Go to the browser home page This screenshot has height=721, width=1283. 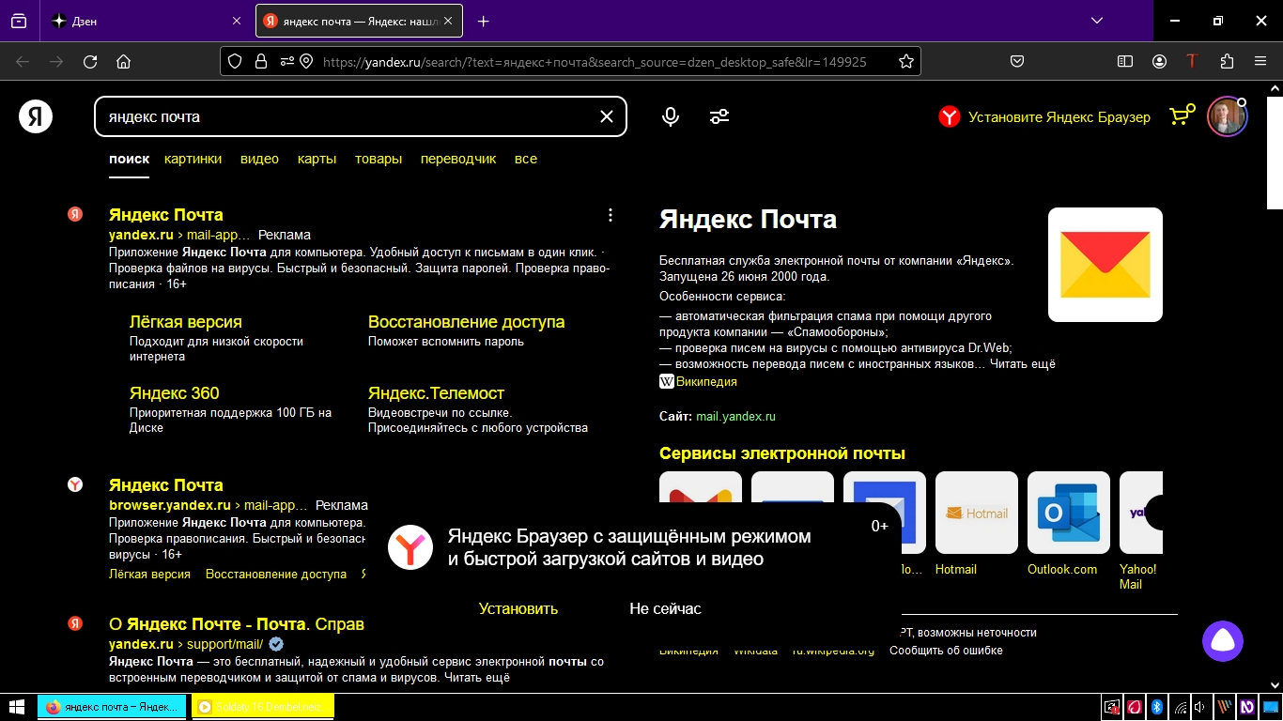pyautogui.click(x=123, y=62)
